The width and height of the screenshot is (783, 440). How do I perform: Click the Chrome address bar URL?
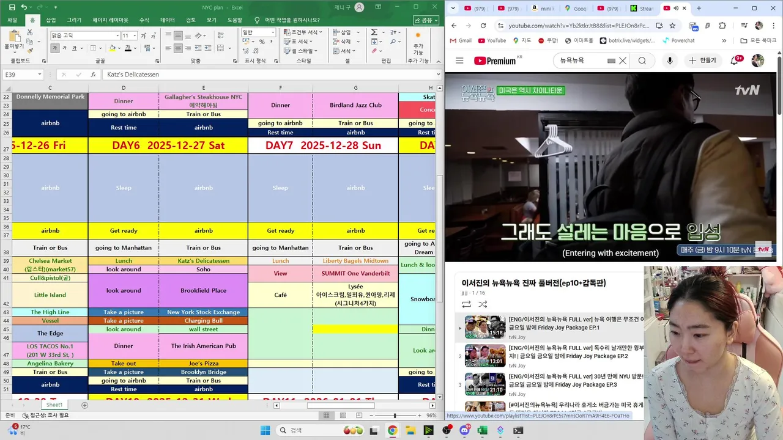(x=579, y=26)
